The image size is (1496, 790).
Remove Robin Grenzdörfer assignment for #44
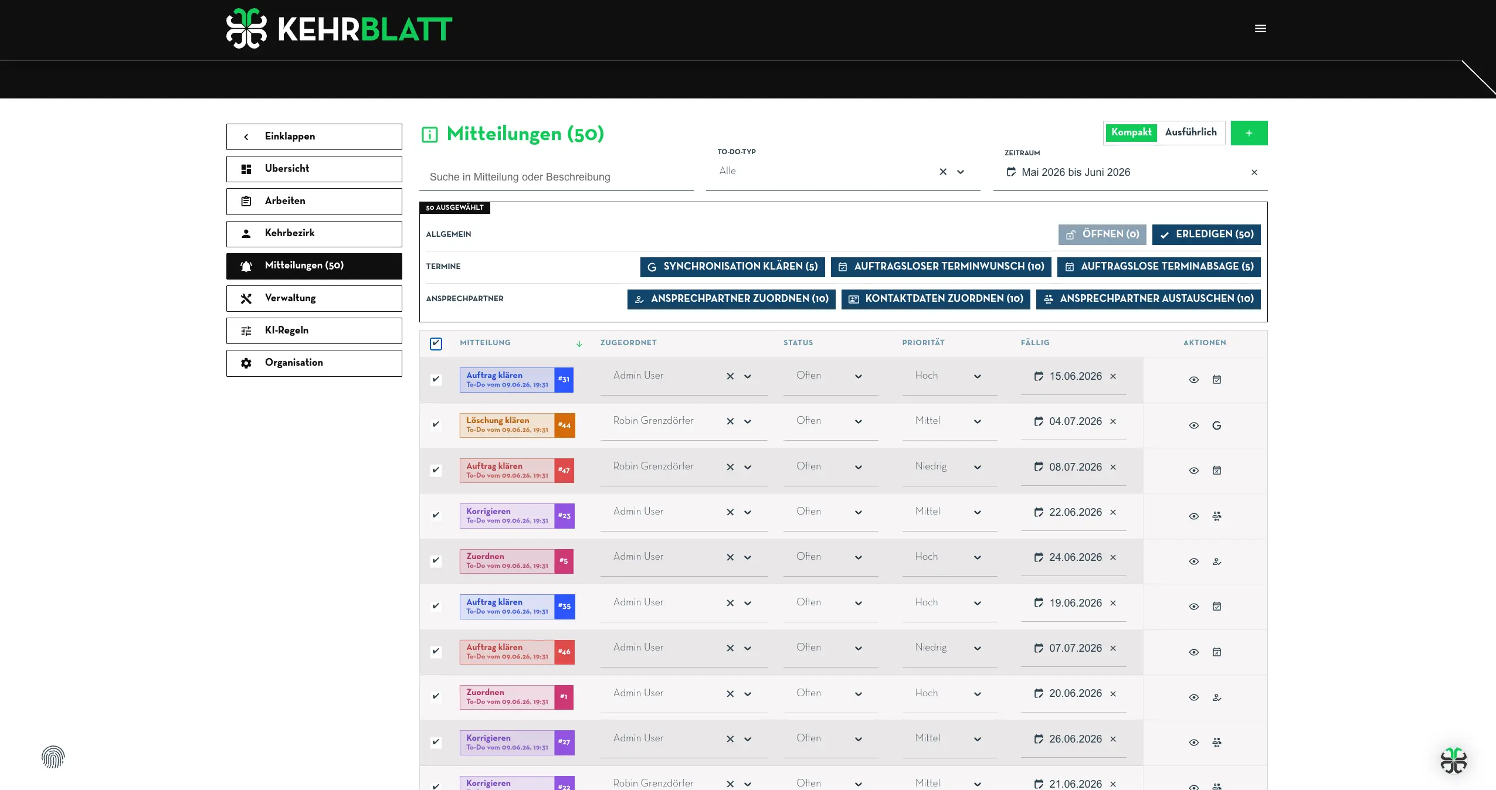[730, 421]
